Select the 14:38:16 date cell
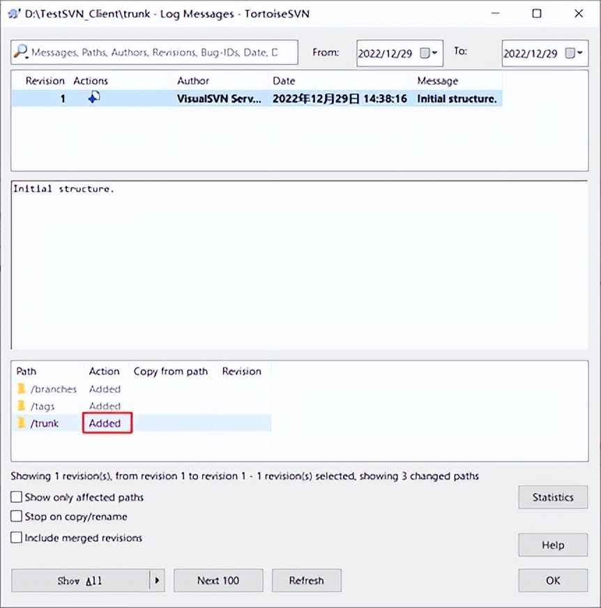 point(340,99)
